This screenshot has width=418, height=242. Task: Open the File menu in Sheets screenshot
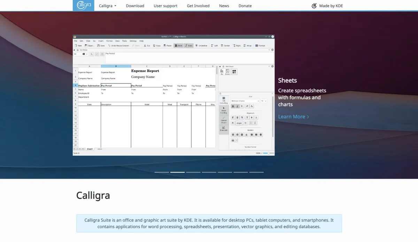click(x=76, y=41)
